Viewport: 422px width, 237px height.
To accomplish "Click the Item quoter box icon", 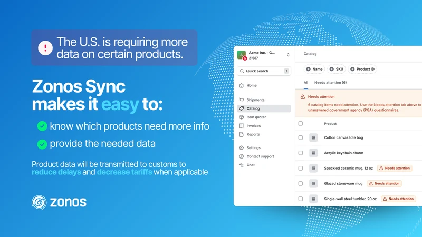I will [242, 117].
